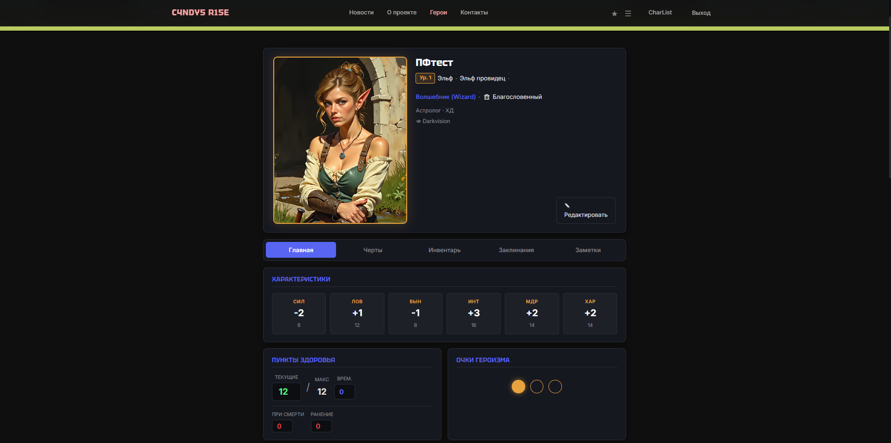Follow the Волшебник (Wizard) class link
The width and height of the screenshot is (891, 443).
(x=446, y=97)
